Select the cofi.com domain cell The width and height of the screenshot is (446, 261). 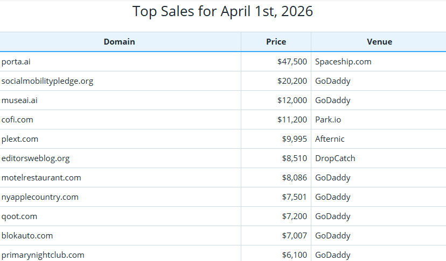click(x=120, y=119)
